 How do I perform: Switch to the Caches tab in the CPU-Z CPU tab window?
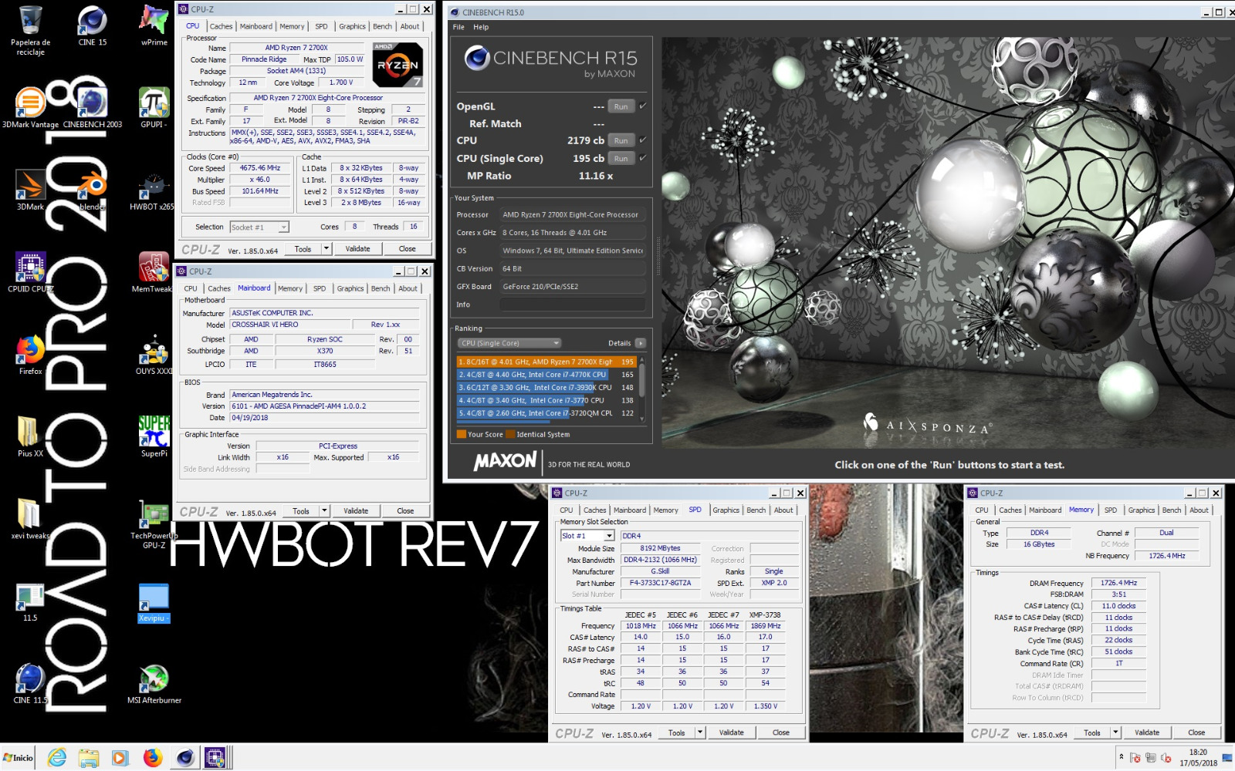click(221, 26)
